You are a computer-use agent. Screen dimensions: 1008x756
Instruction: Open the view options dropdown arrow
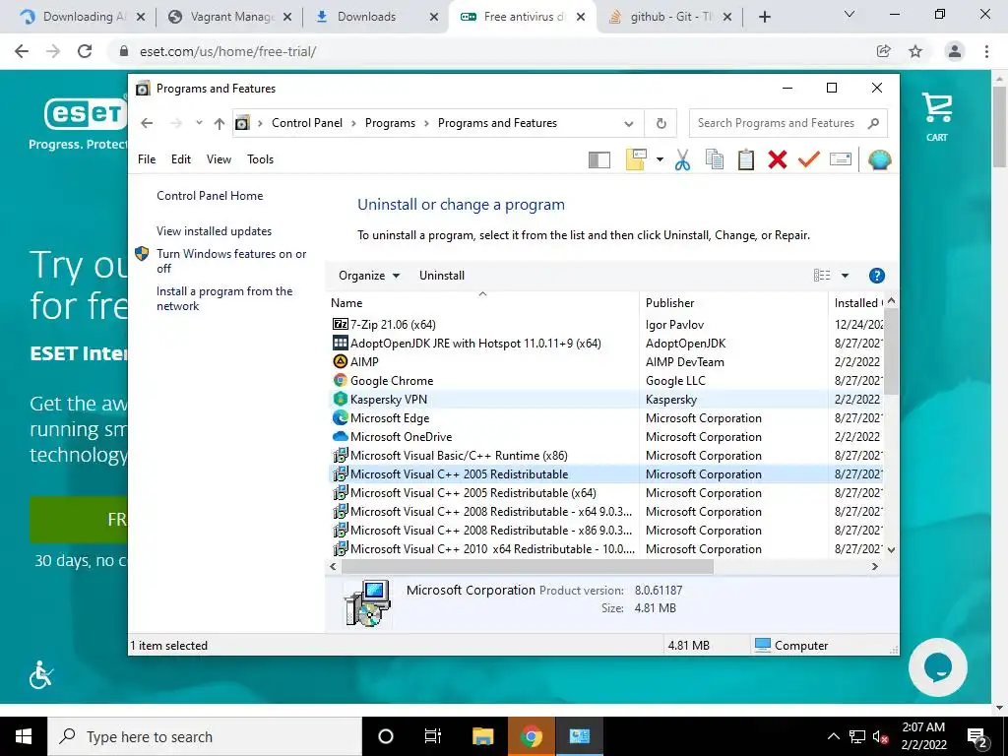pyautogui.click(x=845, y=276)
